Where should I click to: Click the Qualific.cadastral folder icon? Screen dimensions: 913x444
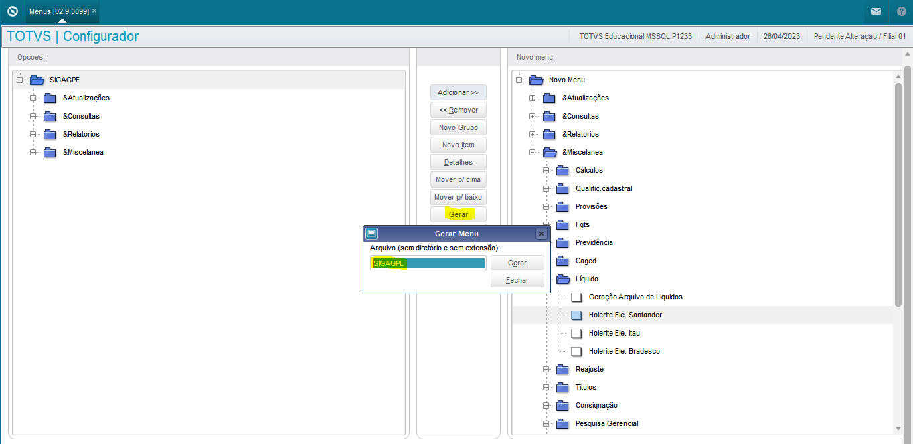[563, 188]
